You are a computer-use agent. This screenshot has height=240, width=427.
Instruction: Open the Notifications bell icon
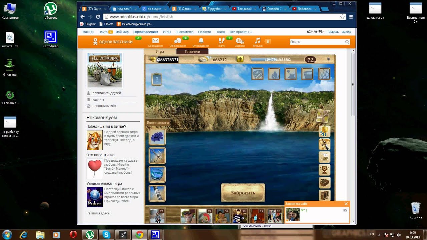[201, 42]
